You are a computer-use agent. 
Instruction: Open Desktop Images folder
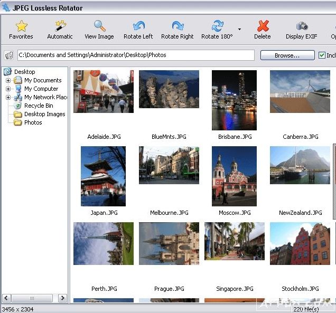[x=44, y=114]
